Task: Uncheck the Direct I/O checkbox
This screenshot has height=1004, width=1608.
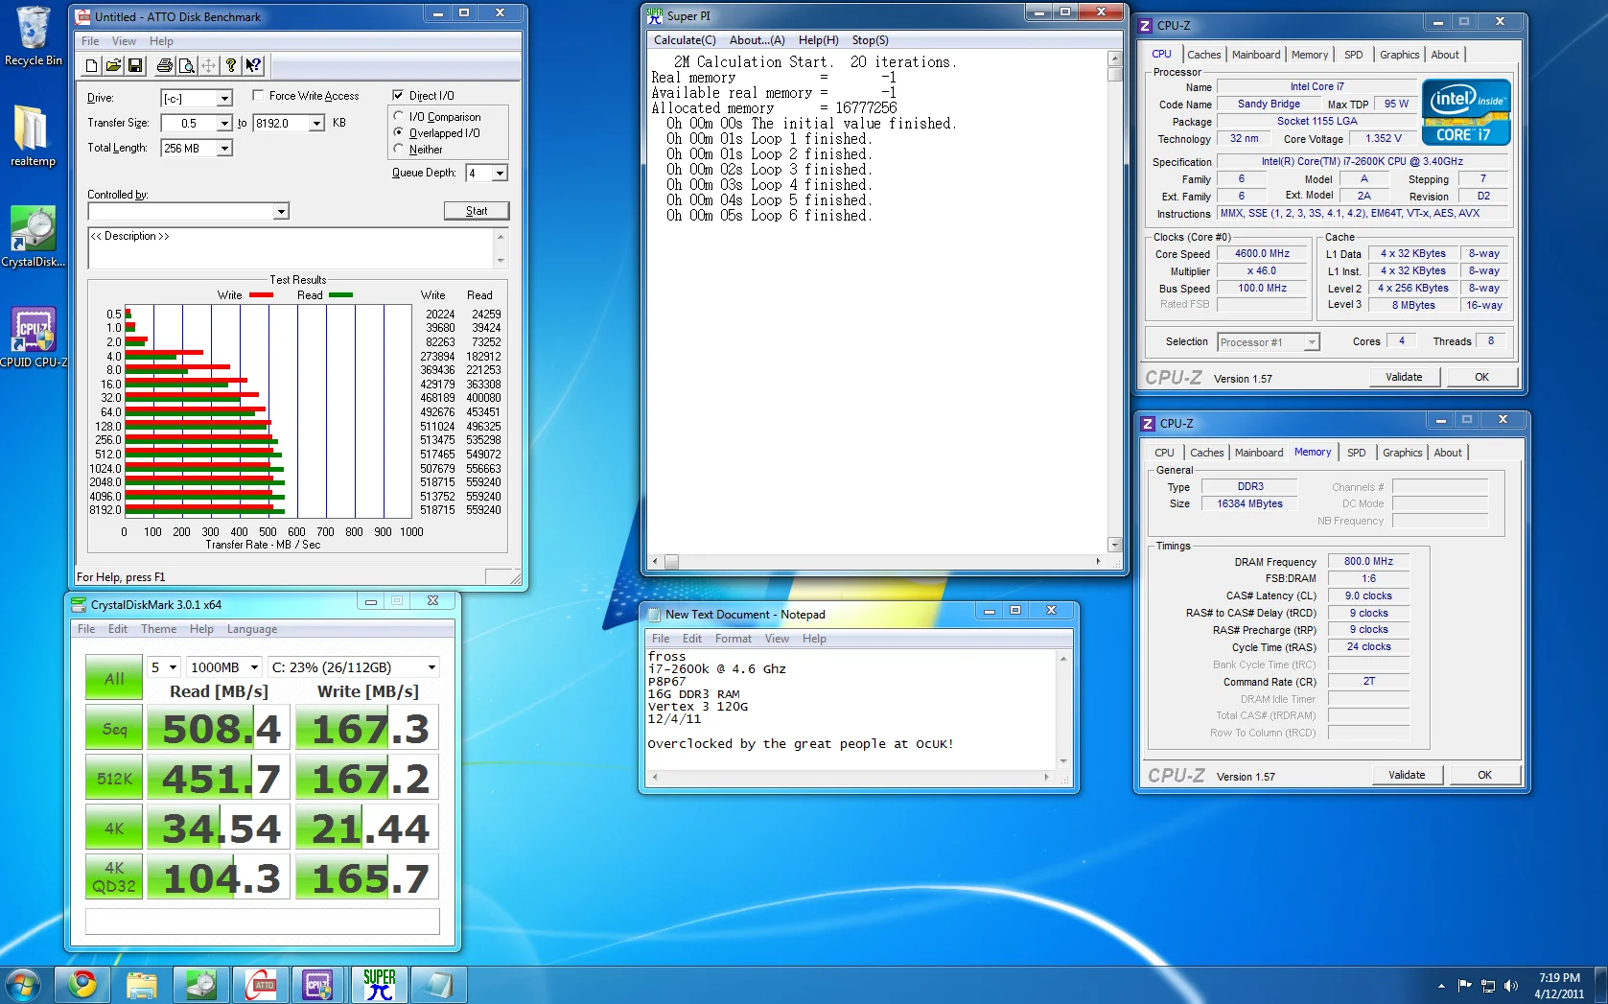Action: (x=398, y=95)
